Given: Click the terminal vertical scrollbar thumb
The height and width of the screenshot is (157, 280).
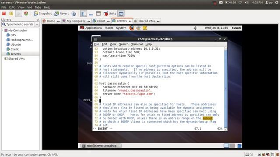Looking at the screenshot, I should tap(226, 89).
